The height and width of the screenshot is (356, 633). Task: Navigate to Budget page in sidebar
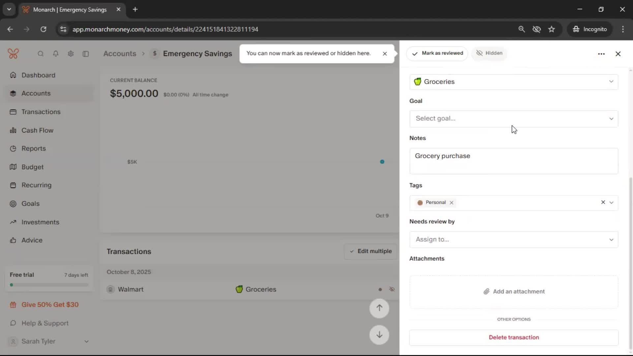(32, 167)
